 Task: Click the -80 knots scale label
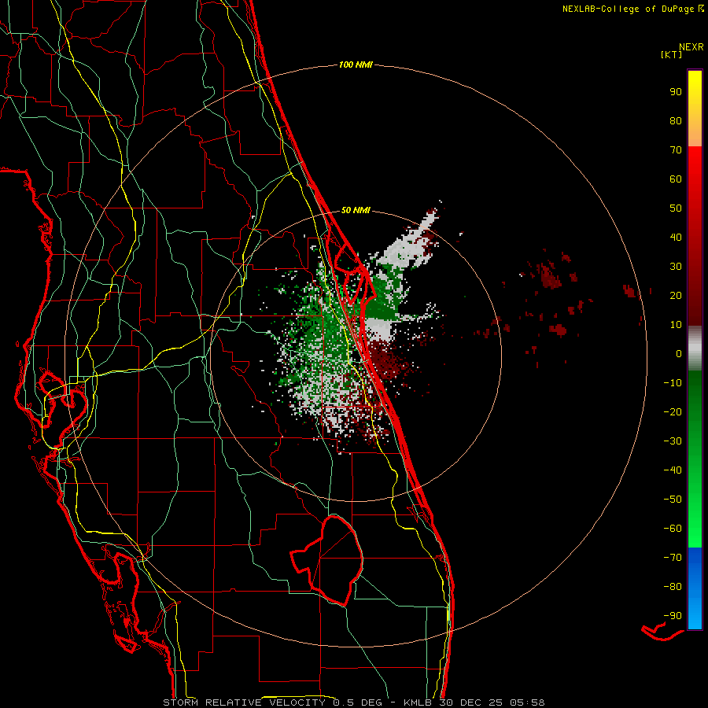pos(673,587)
